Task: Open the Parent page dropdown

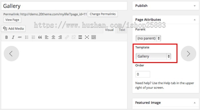Action: point(148,38)
